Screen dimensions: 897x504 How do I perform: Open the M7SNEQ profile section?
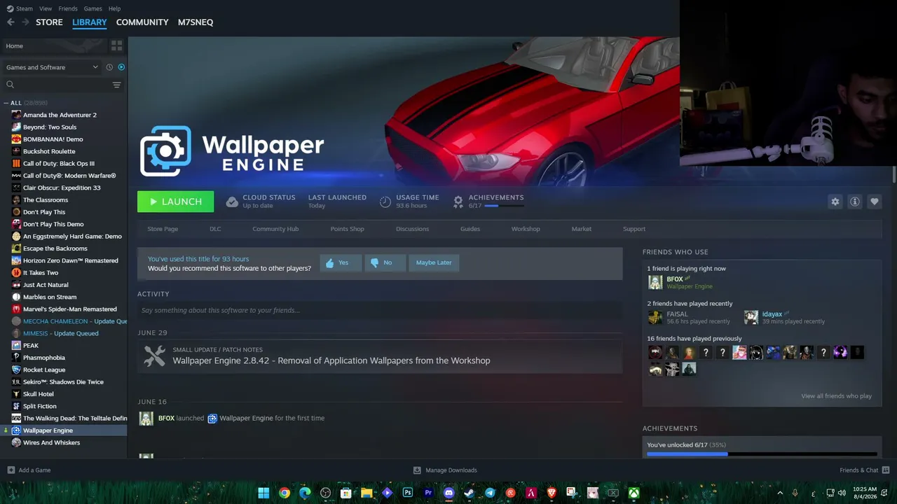(196, 22)
